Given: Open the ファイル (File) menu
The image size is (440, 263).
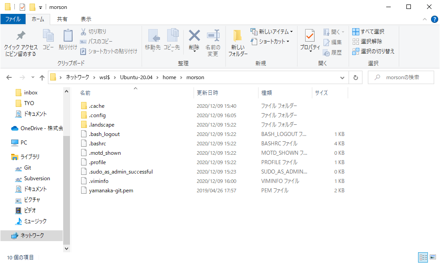Looking at the screenshot, I should [13, 19].
